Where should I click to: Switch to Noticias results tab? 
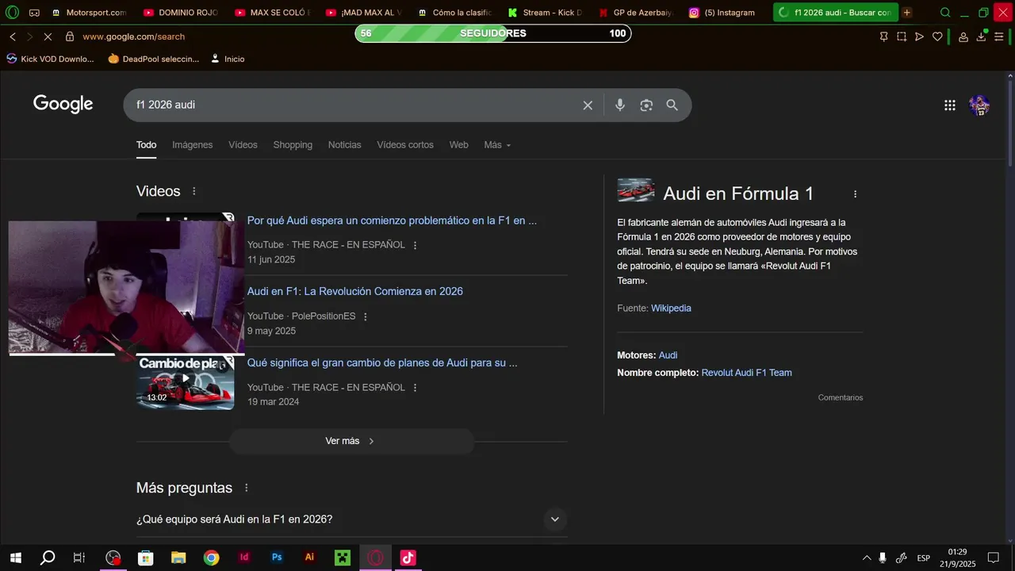pos(344,145)
